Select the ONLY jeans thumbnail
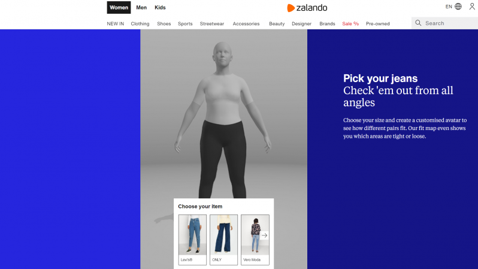This screenshot has width=478, height=269. tap(223, 240)
